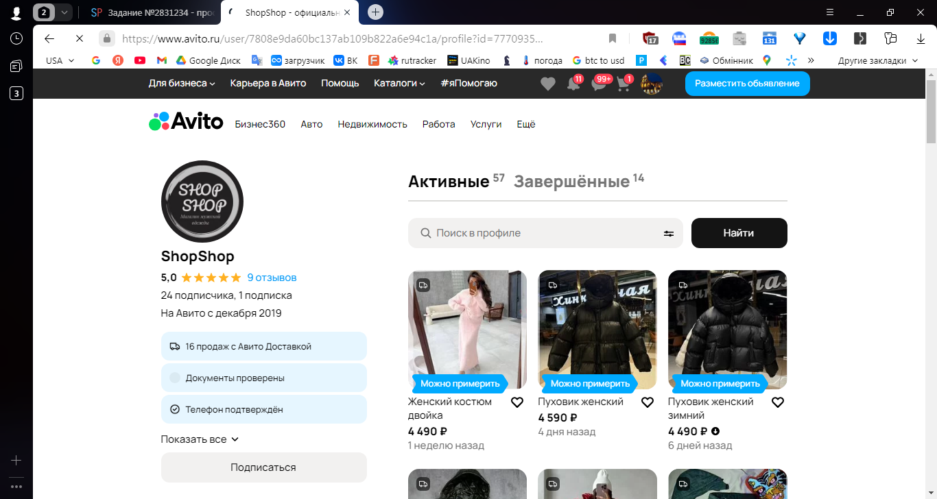Viewport: 937px width, 499px height.
Task: Open btc to usd bookmark
Action: click(x=598, y=60)
